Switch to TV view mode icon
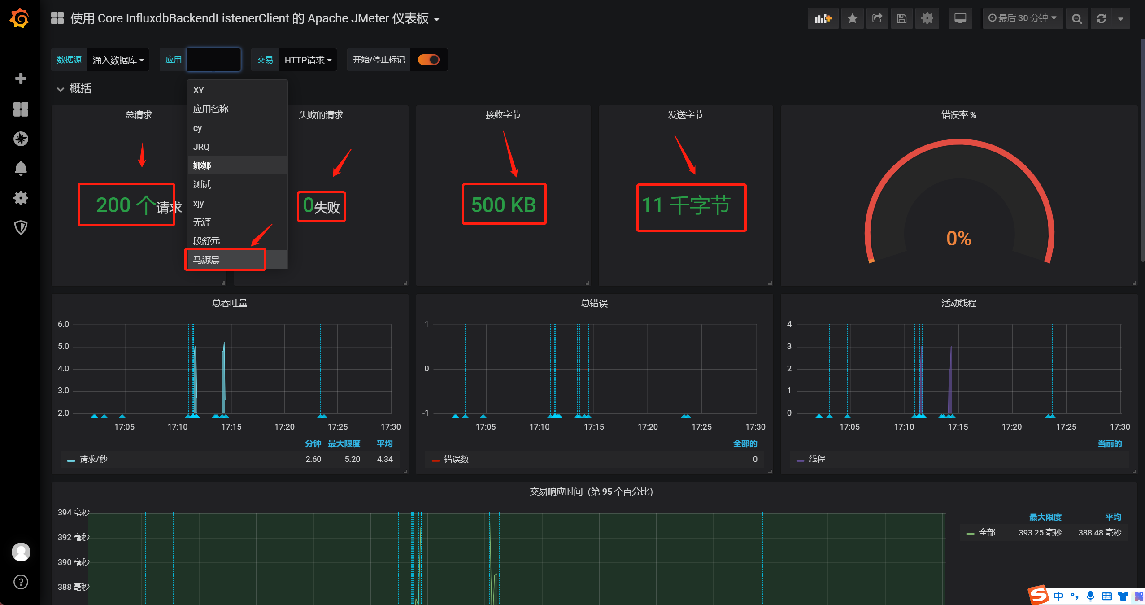Screen dimensions: 1145x605 click(x=960, y=18)
